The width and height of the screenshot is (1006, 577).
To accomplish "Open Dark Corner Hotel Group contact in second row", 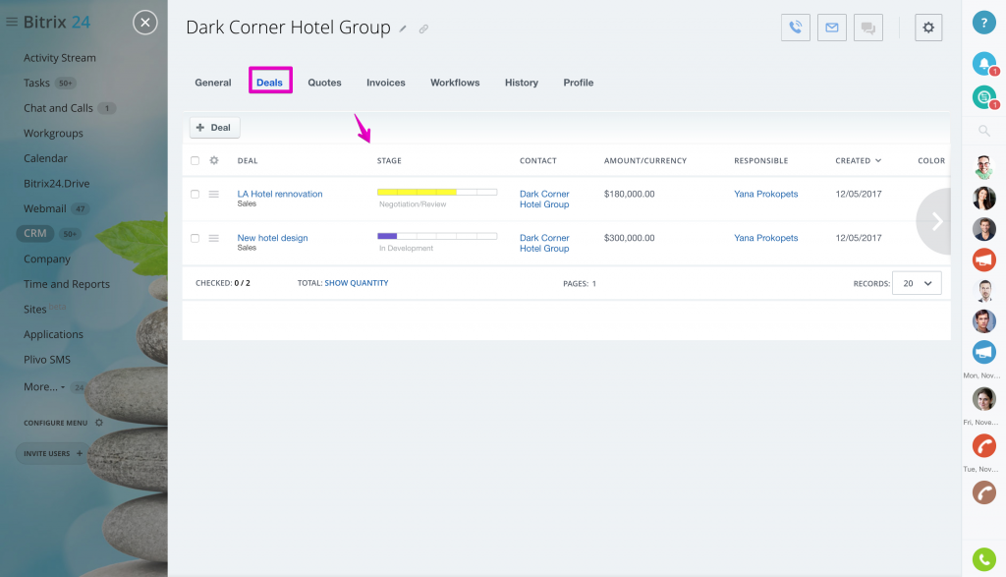I will (544, 243).
